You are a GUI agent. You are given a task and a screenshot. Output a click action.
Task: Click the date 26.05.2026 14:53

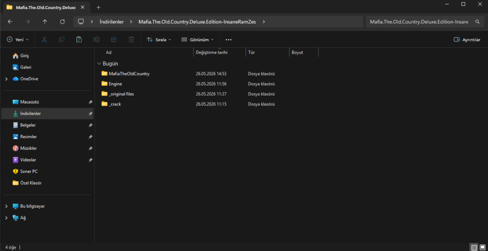click(x=211, y=74)
